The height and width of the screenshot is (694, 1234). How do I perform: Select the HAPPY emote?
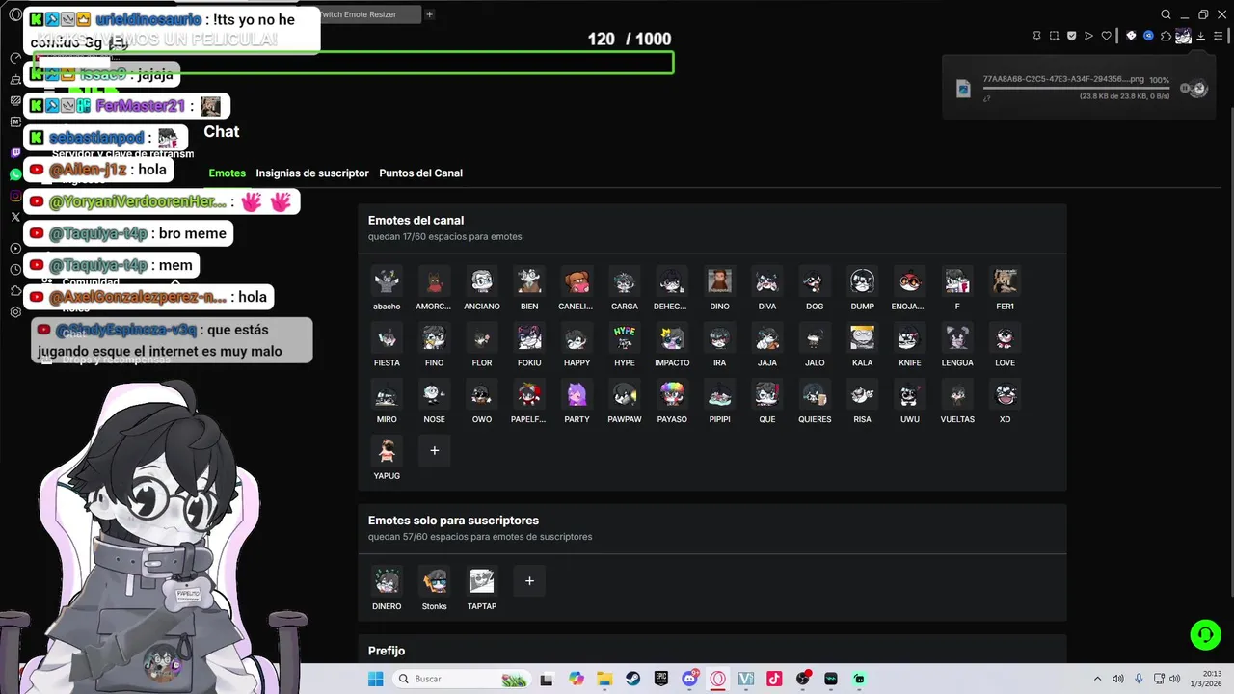pos(577,338)
